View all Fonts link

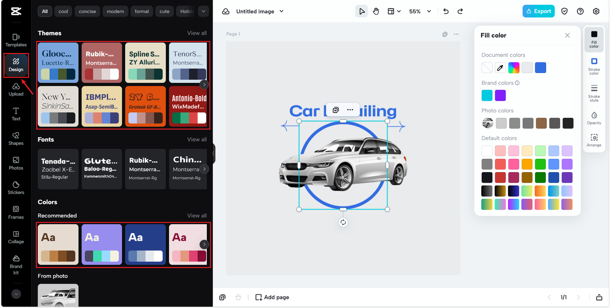pyautogui.click(x=197, y=140)
